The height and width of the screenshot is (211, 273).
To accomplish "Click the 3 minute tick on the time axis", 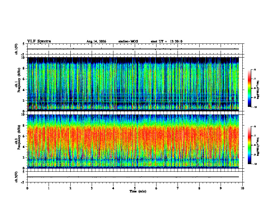I will coord(92,188).
